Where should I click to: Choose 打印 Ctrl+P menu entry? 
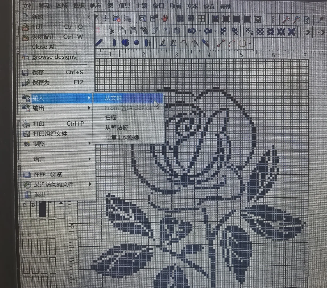pos(57,124)
